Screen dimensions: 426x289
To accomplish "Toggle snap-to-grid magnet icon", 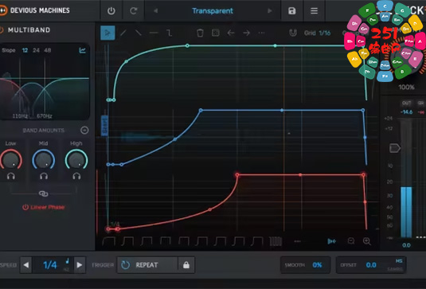I will point(292,33).
